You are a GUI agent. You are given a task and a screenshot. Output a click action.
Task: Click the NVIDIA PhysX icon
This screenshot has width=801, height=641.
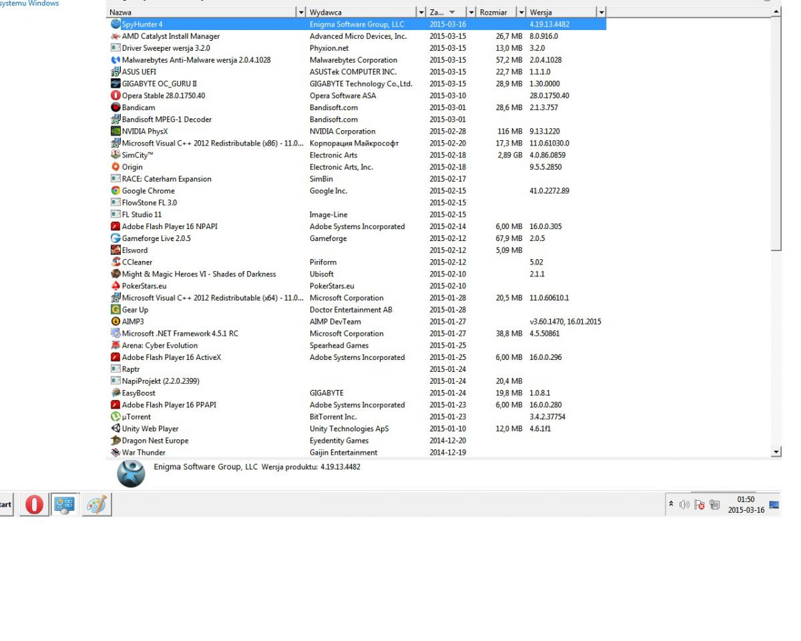tap(115, 132)
